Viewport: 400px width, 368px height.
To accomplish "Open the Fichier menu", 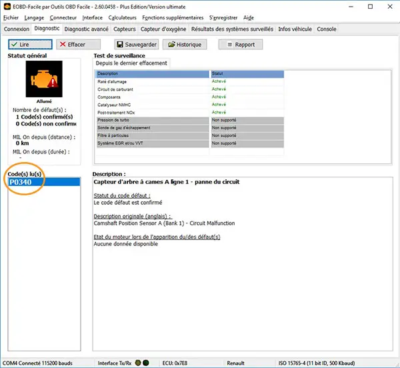I will (x=11, y=18).
